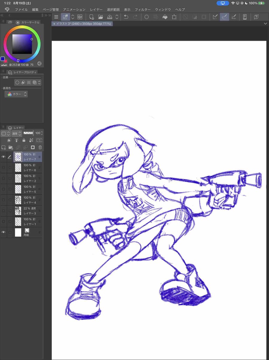Screen dimensions: 269x360
Task: Create a new layer folder
Action: [x=11, y=147]
